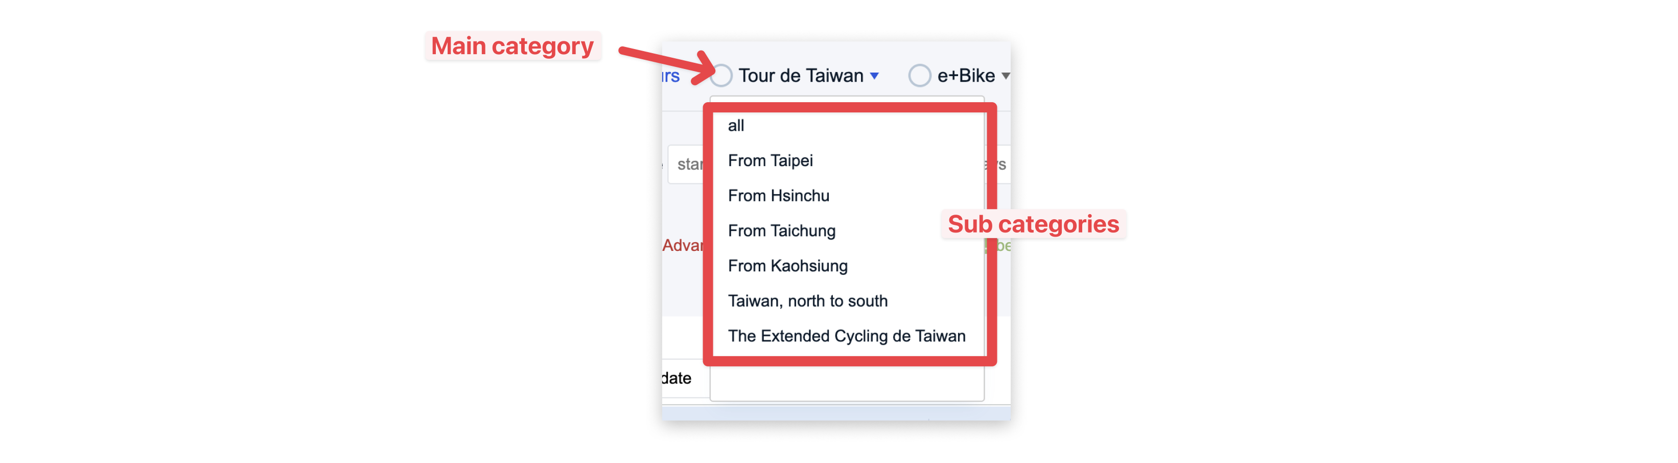The width and height of the screenshot is (1678, 463).
Task: Click the "date" label at bottom left
Action: [x=677, y=378]
